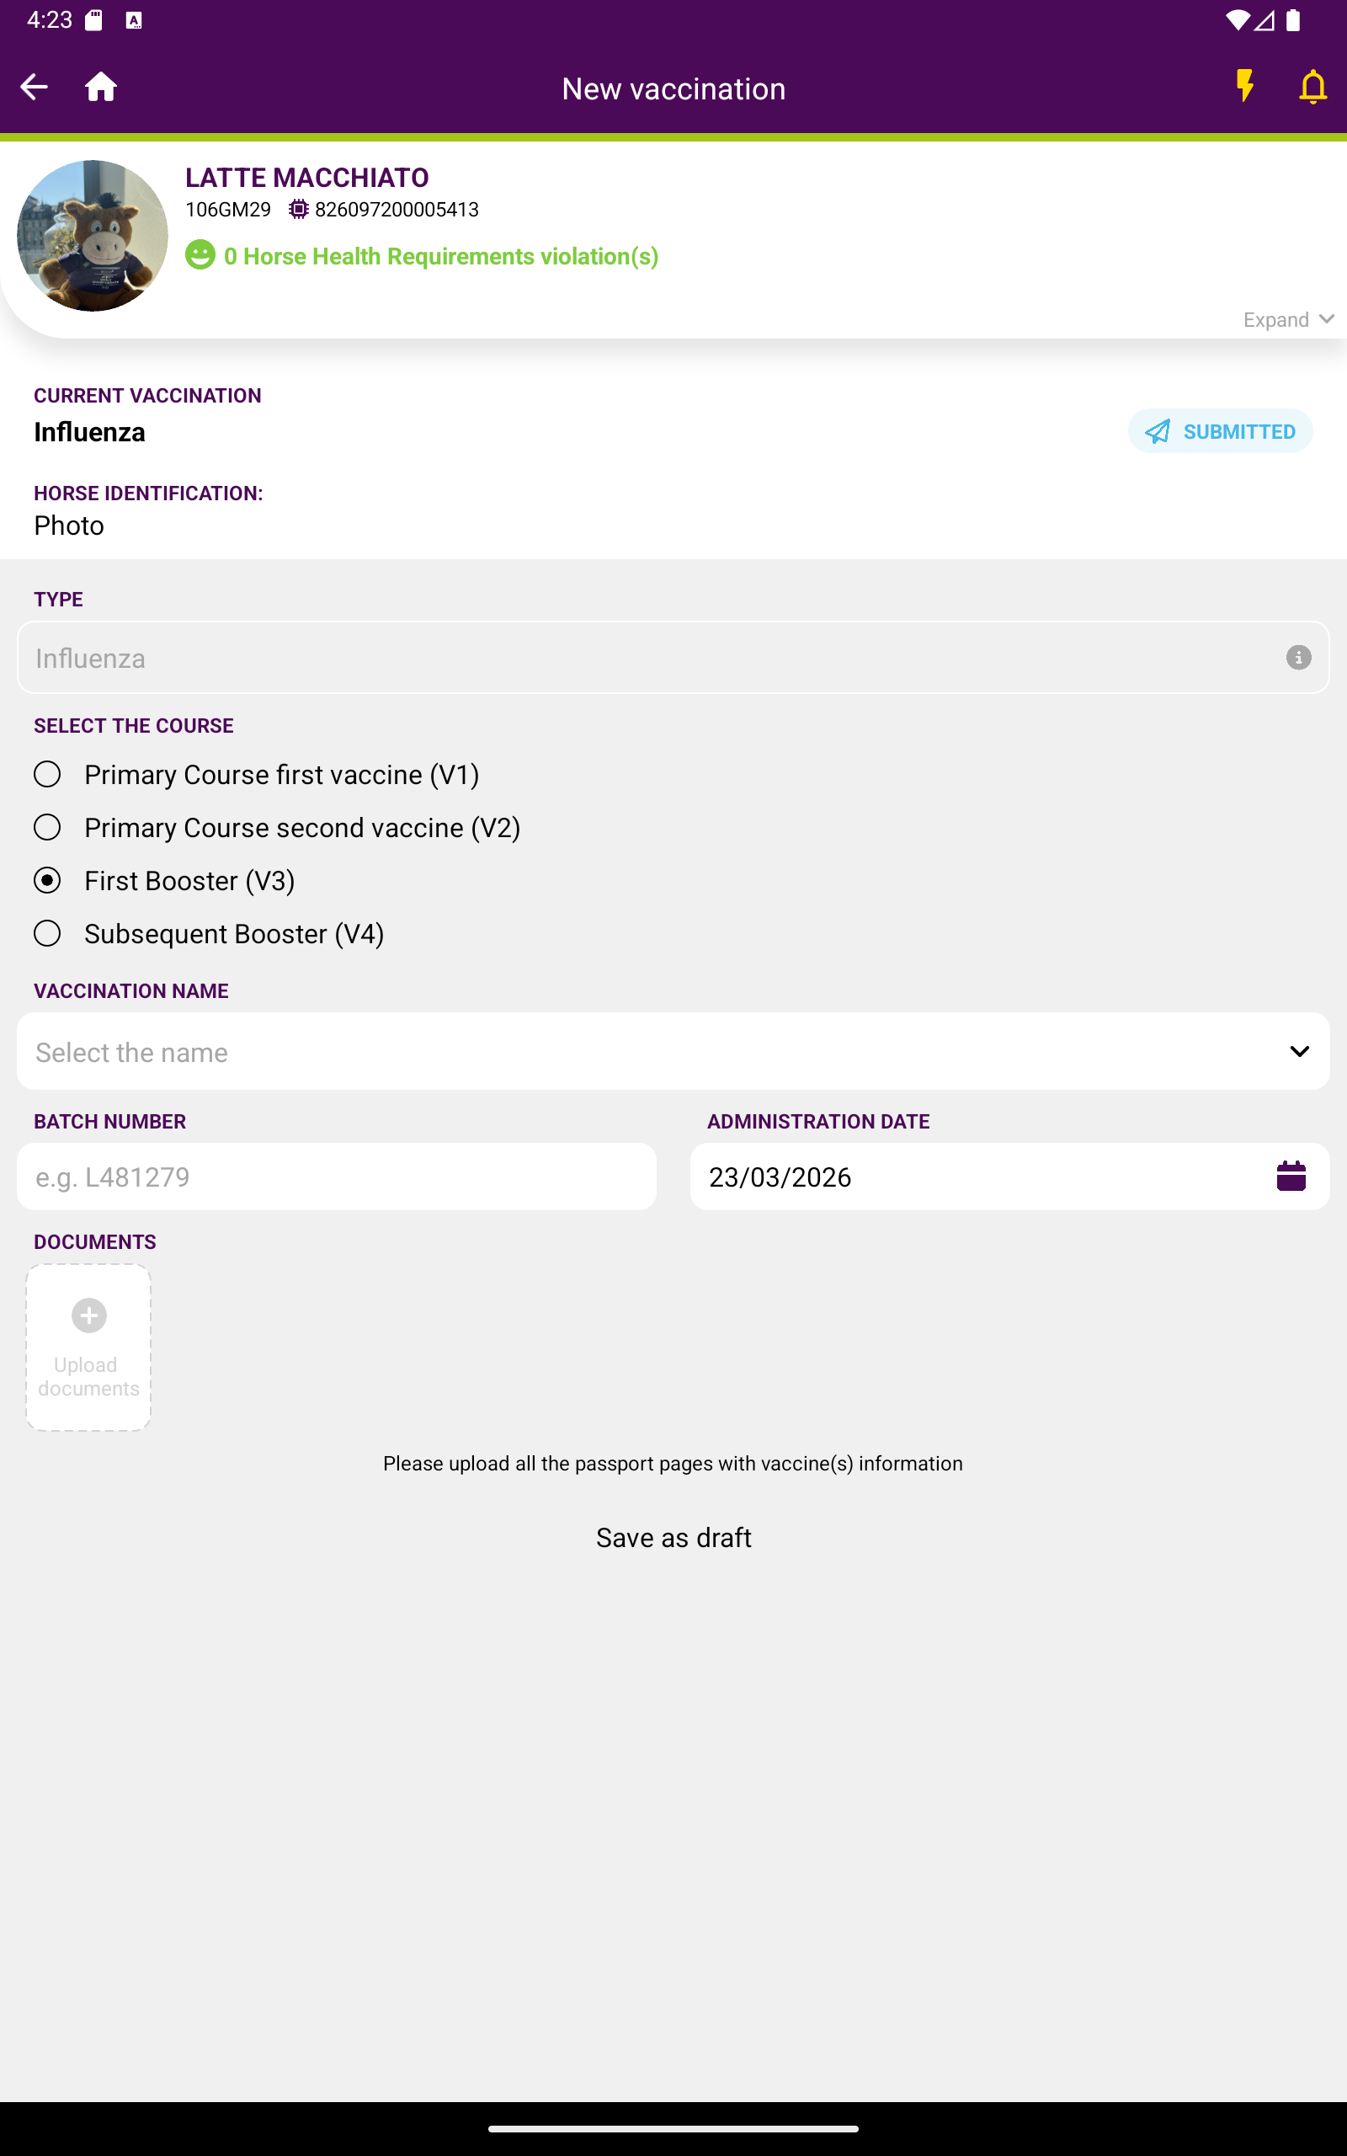Screen dimensions: 1347x2156
Task: Tap the plus icon to upload documents
Action: [88, 1315]
